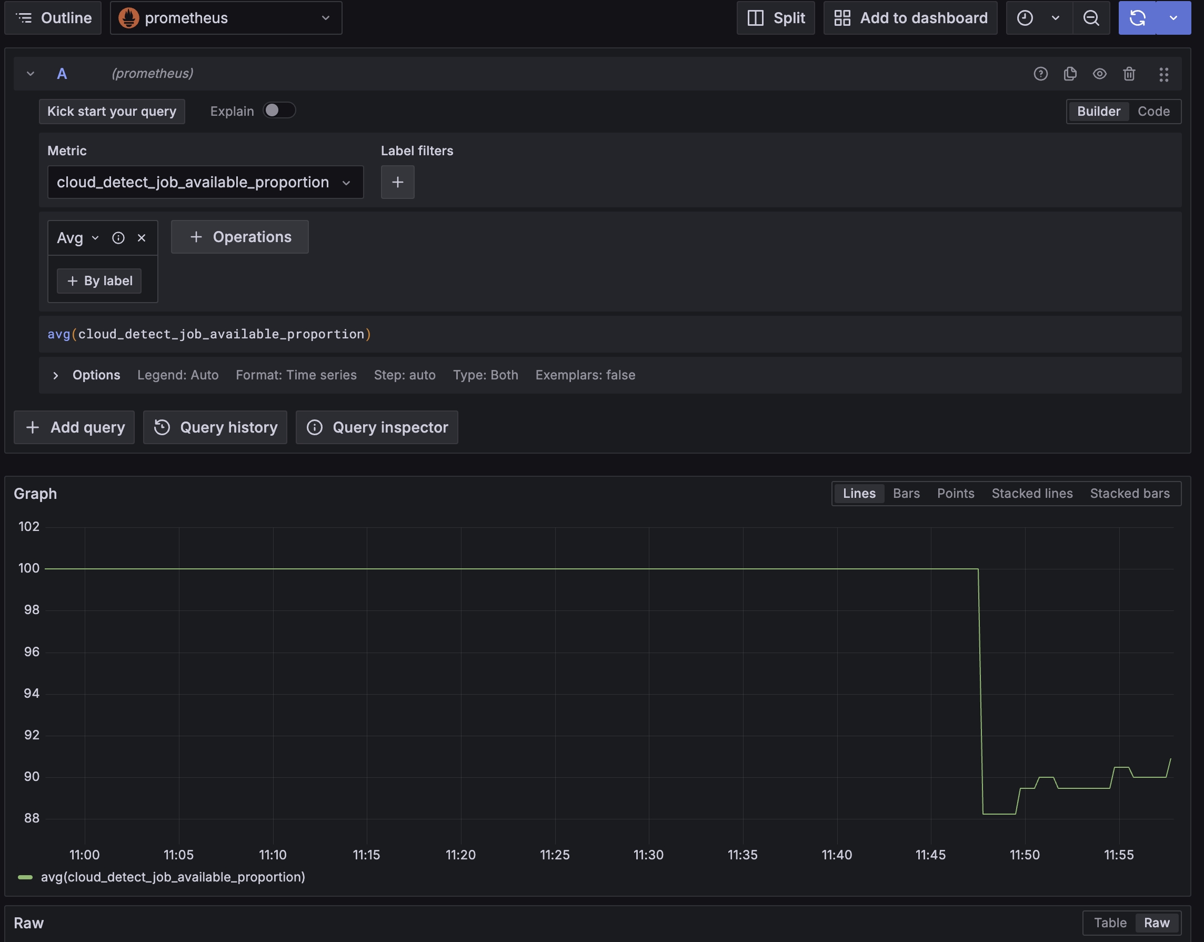Image resolution: width=1204 pixels, height=942 pixels.
Task: Click Legend: Auto option text
Action: coord(178,375)
